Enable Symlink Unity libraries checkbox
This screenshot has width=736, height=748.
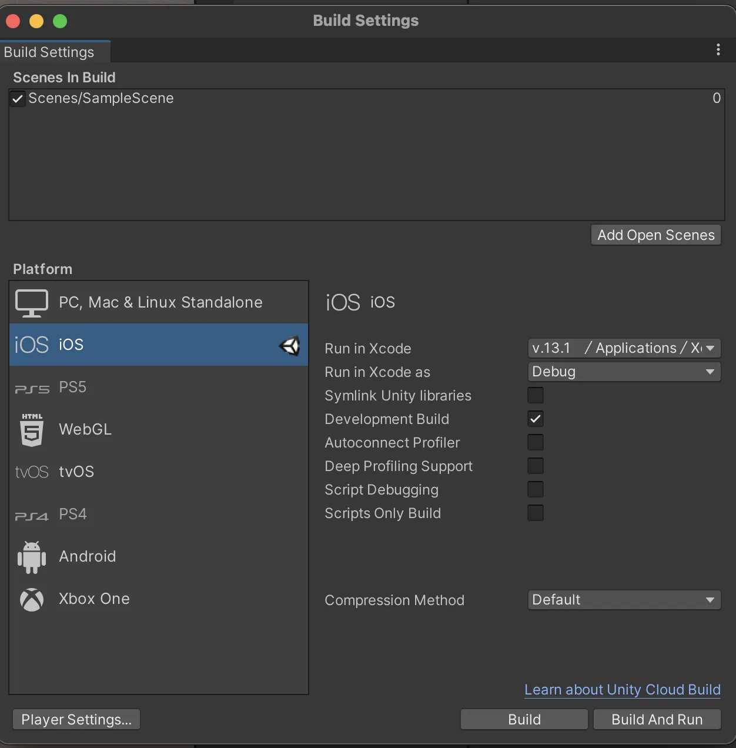coord(536,395)
